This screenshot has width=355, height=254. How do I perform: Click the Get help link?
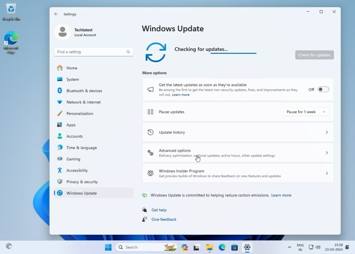coord(159,210)
